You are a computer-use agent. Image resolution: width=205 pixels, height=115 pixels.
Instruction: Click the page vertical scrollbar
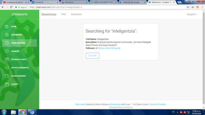click(x=204, y=58)
